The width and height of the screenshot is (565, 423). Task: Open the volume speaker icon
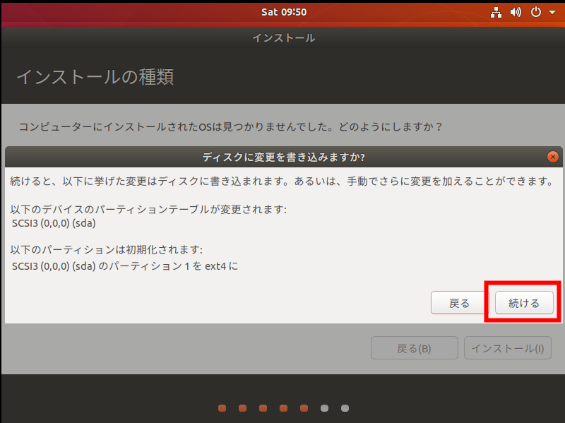[516, 12]
